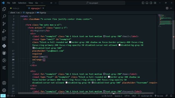
Task: Open the Edit menu
Action: (x=14, y=3)
